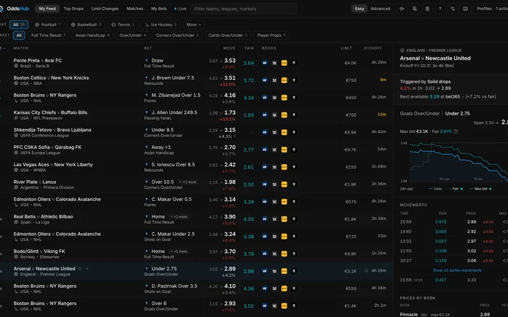Open grey bookmaker icon in Kansas City Chiefs row
Viewport: 508px width, 317px height.
(274, 115)
